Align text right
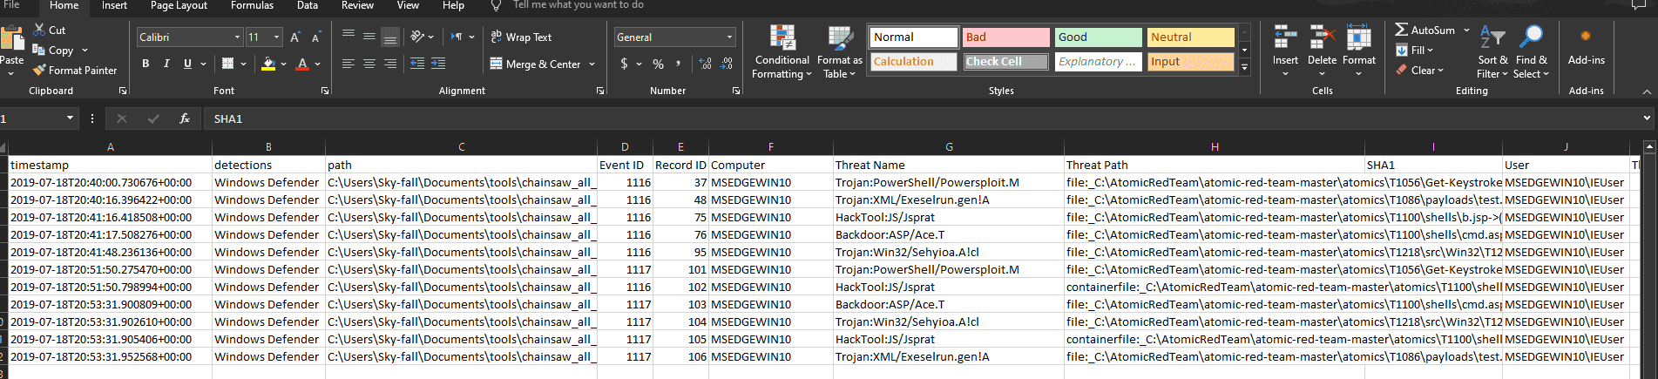This screenshot has width=1658, height=379. (x=390, y=64)
